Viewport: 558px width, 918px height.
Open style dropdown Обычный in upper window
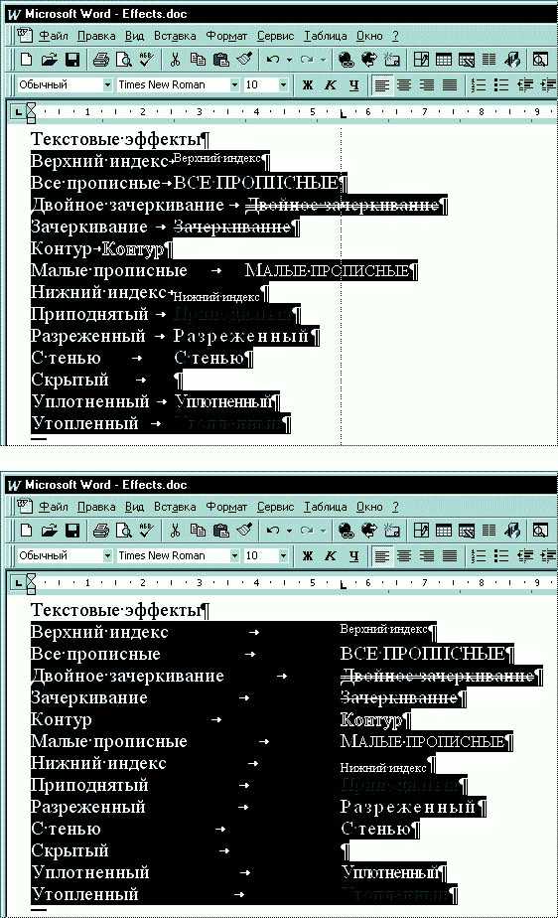[x=107, y=84]
